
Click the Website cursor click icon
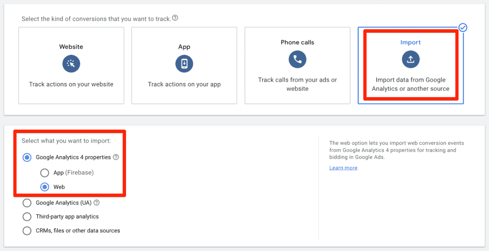[71, 64]
